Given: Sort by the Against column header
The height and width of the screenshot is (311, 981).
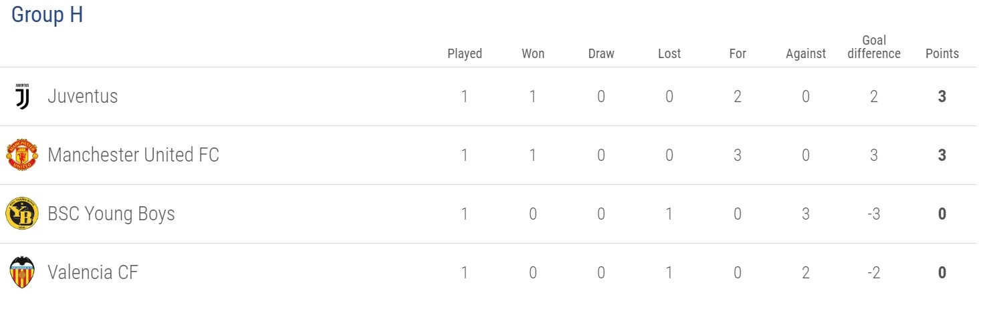Looking at the screenshot, I should pyautogui.click(x=806, y=54).
